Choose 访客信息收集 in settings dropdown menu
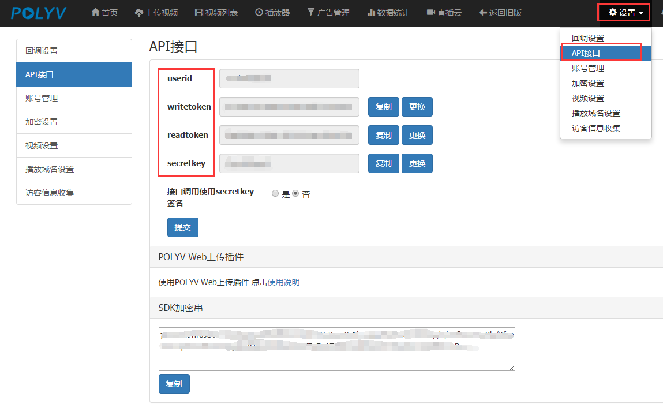 click(x=605, y=128)
